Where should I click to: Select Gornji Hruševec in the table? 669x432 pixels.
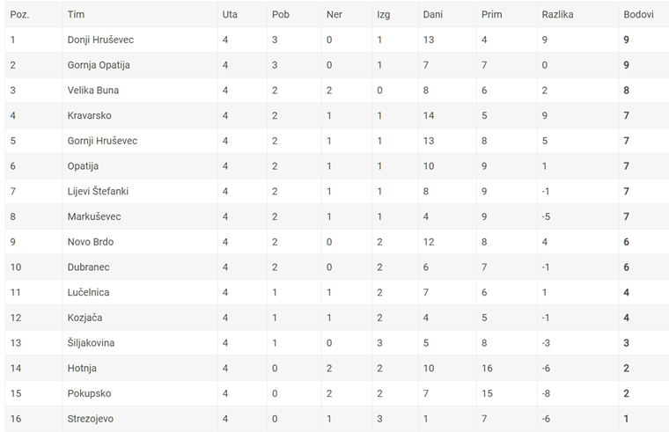coord(102,141)
